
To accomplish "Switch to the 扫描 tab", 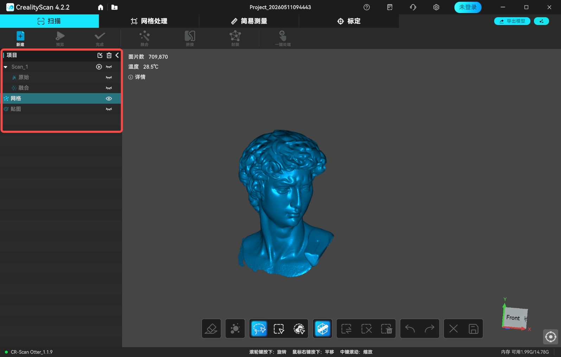I will (x=49, y=21).
